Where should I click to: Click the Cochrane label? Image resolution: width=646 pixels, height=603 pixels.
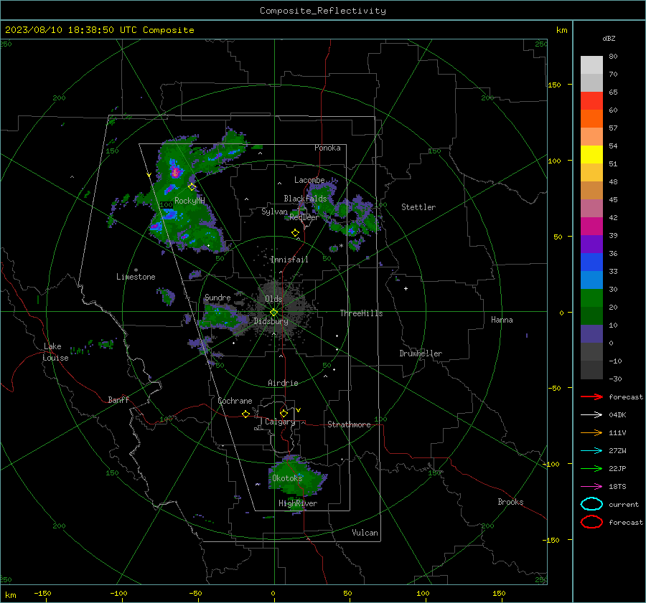[235, 401]
